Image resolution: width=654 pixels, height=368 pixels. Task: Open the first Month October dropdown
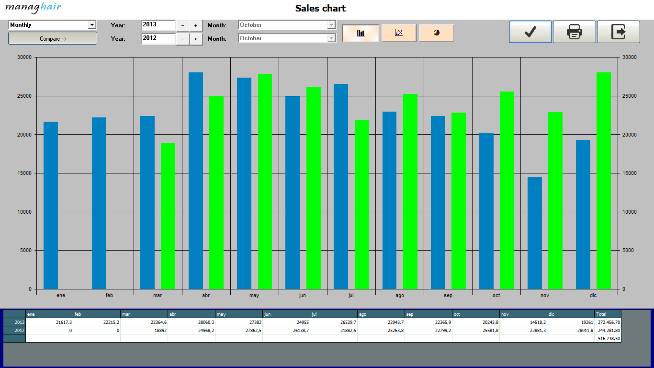pyautogui.click(x=331, y=25)
